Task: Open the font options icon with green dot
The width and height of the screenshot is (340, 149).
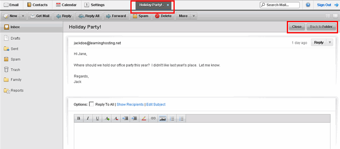Action: 107,118
